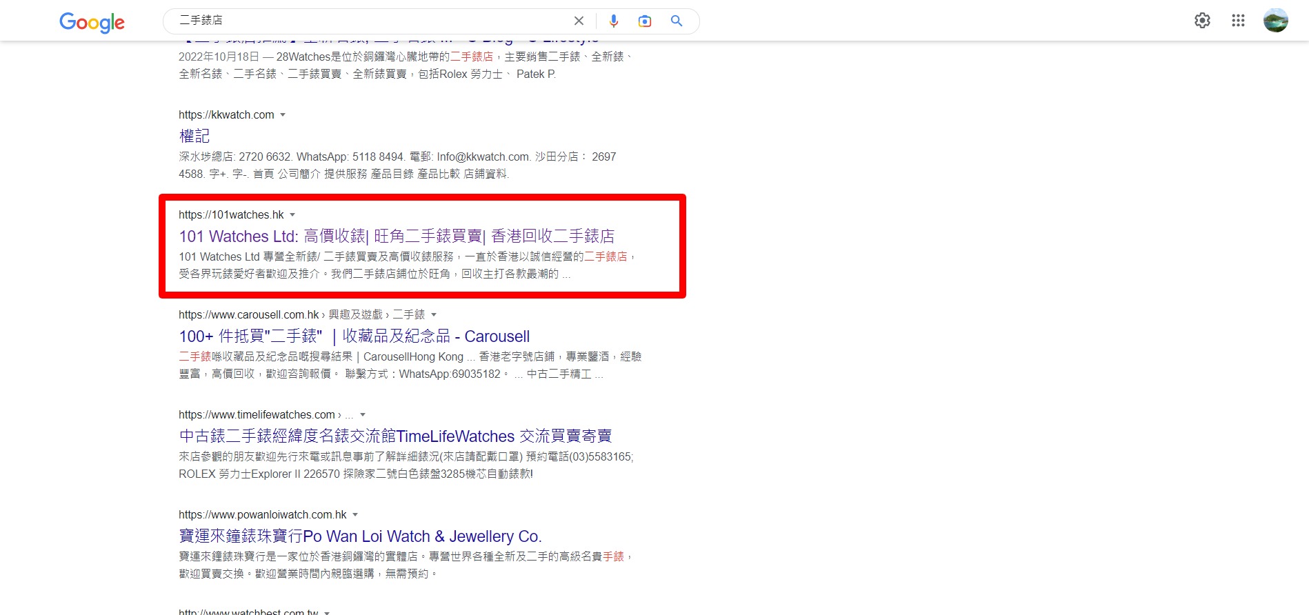
Task: Open the 101 Watches Ltd result link
Action: click(397, 236)
